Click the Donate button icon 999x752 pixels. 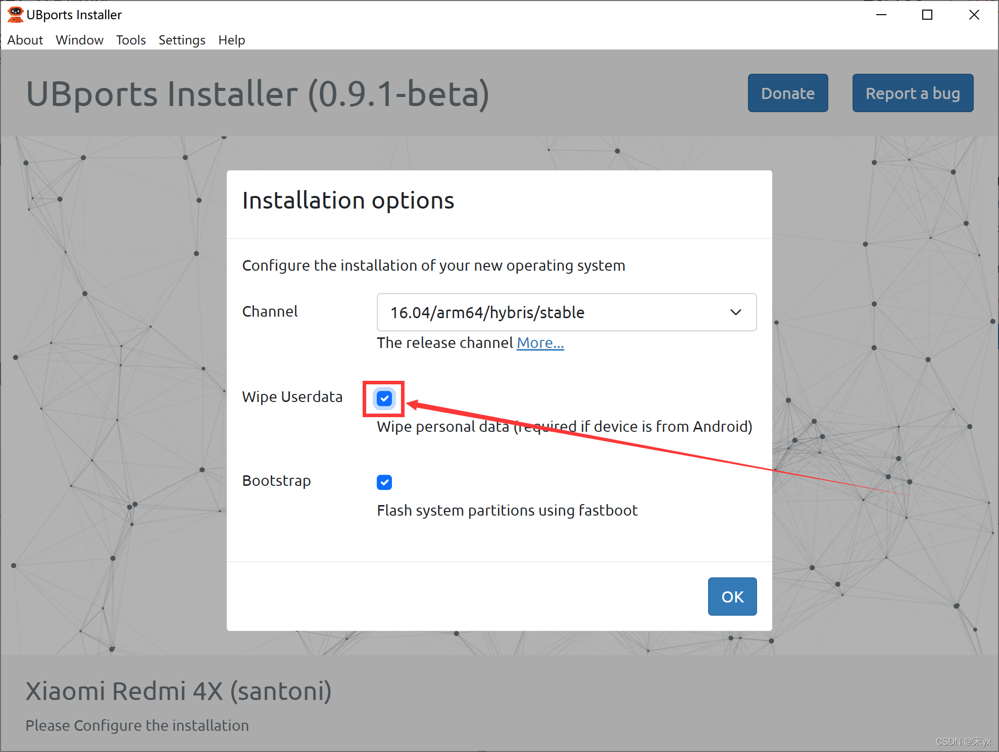(788, 92)
